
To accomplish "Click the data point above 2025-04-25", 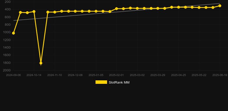I will (179, 7).
